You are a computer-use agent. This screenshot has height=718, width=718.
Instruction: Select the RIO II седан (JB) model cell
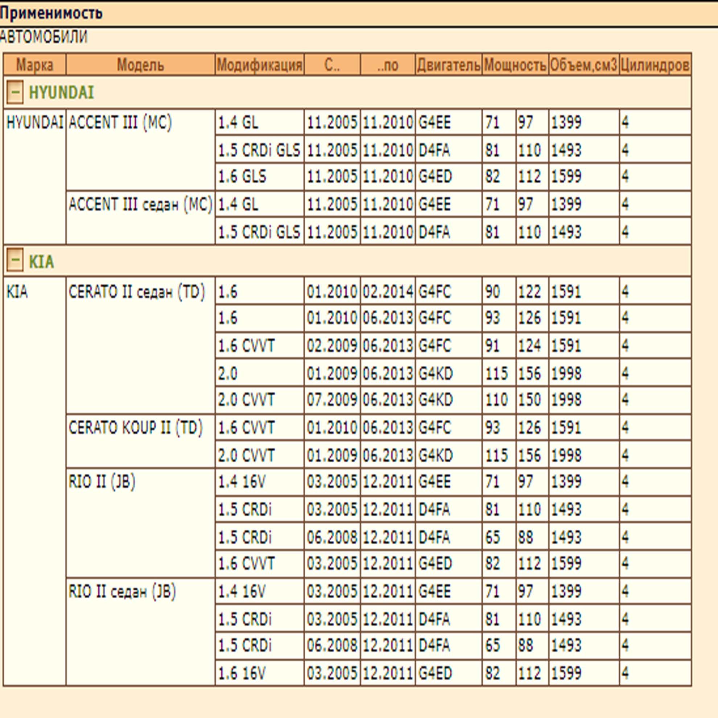click(x=140, y=632)
